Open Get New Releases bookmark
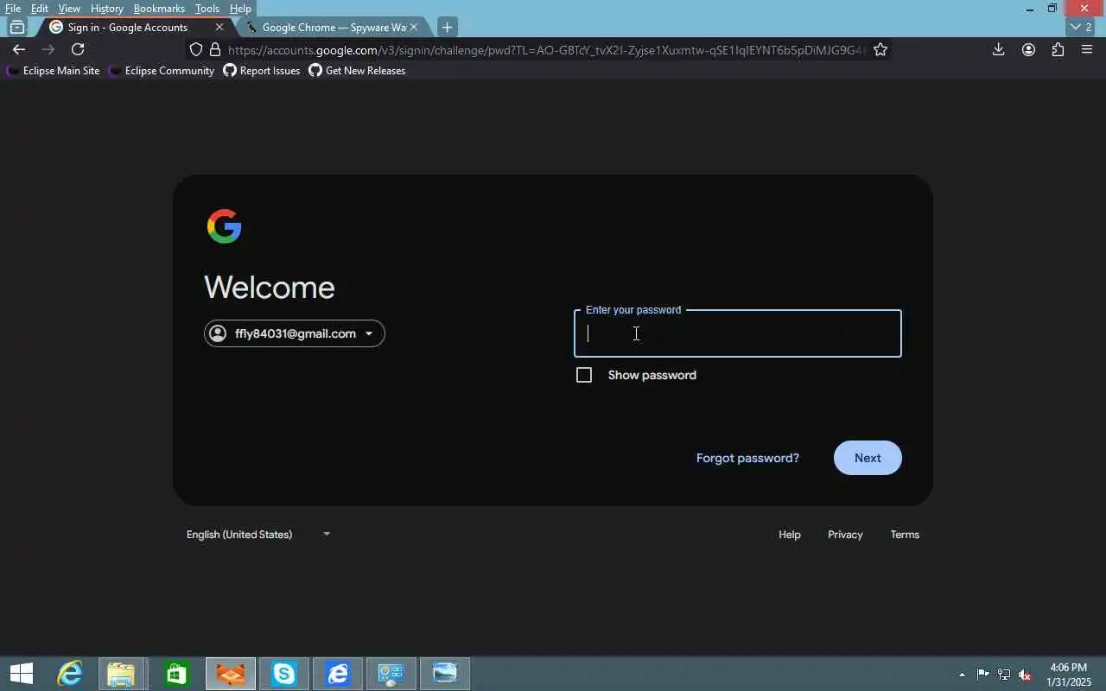 [357, 71]
